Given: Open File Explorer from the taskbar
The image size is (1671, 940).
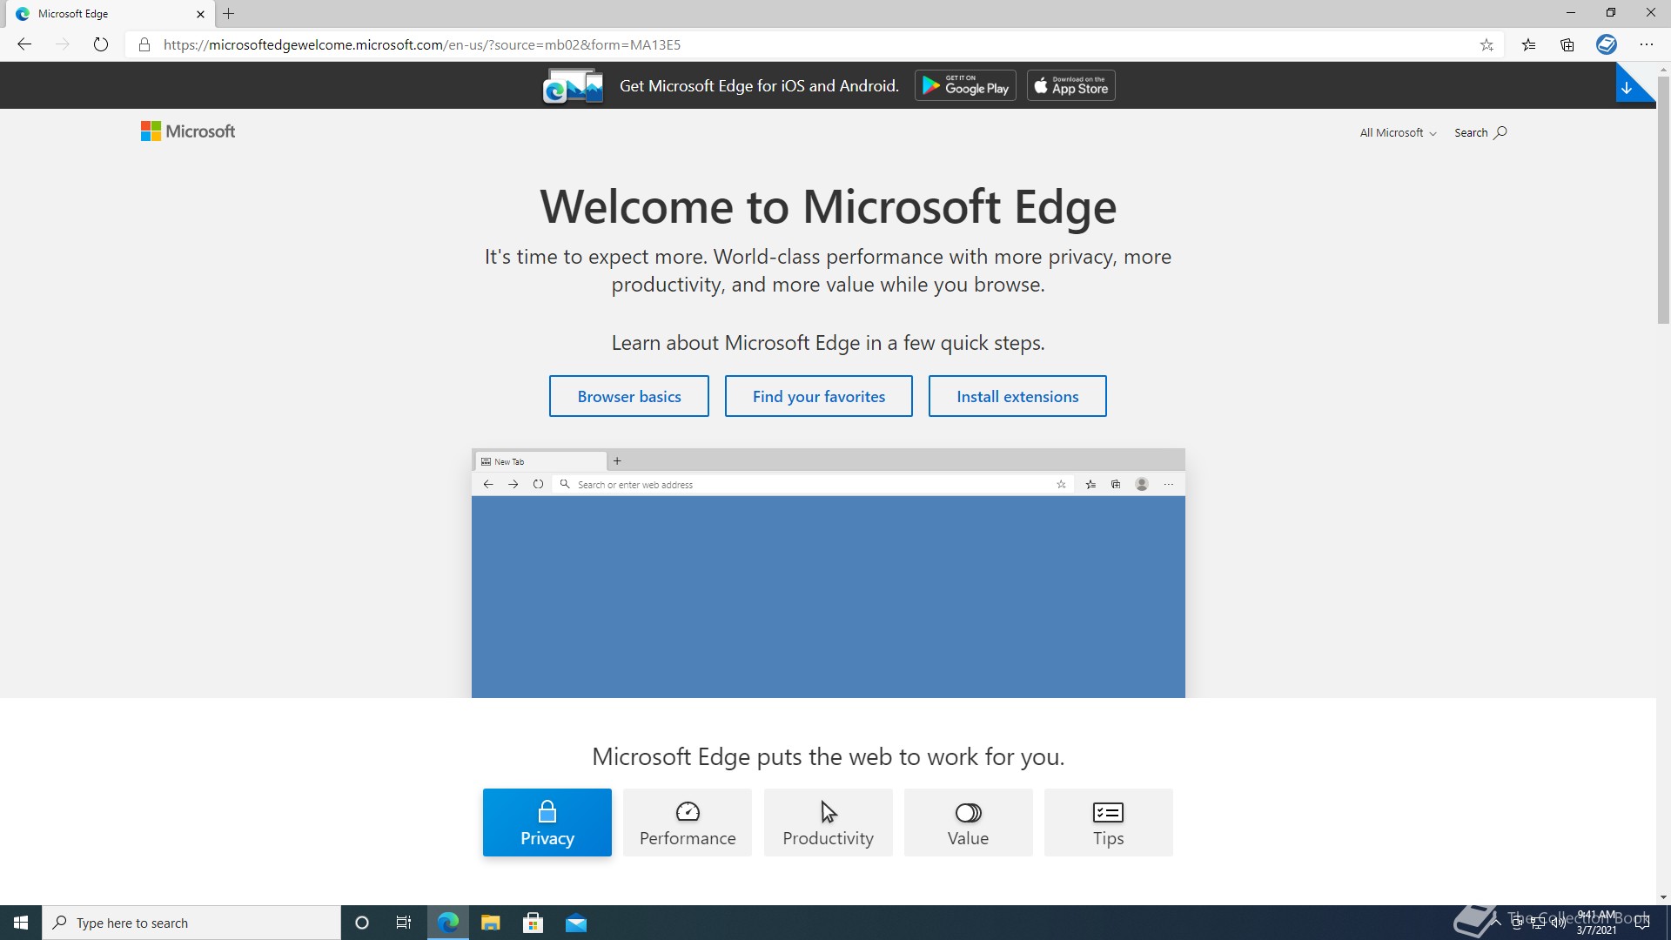Looking at the screenshot, I should [491, 923].
